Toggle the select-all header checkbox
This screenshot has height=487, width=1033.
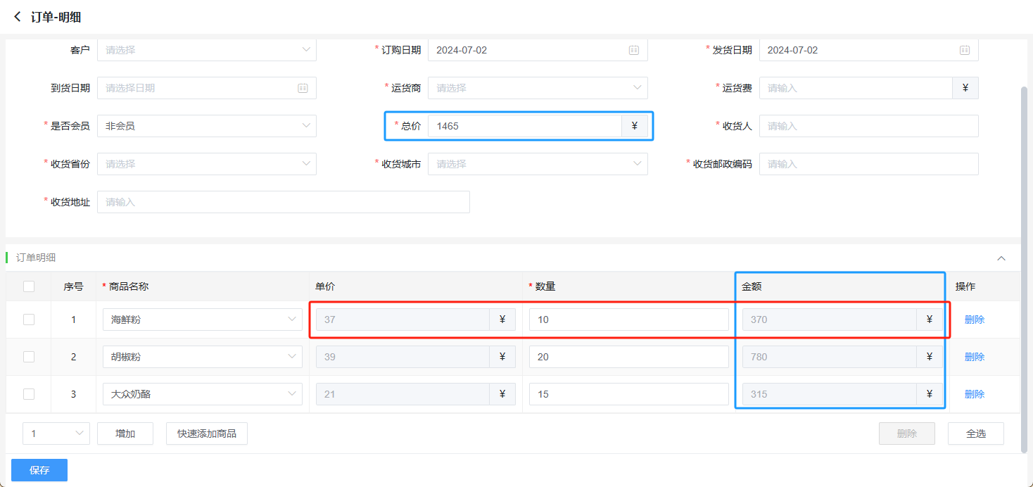tap(29, 286)
